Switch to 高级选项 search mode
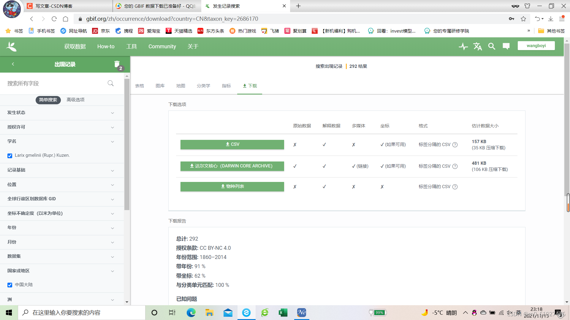Image resolution: width=570 pixels, height=320 pixels. point(75,100)
